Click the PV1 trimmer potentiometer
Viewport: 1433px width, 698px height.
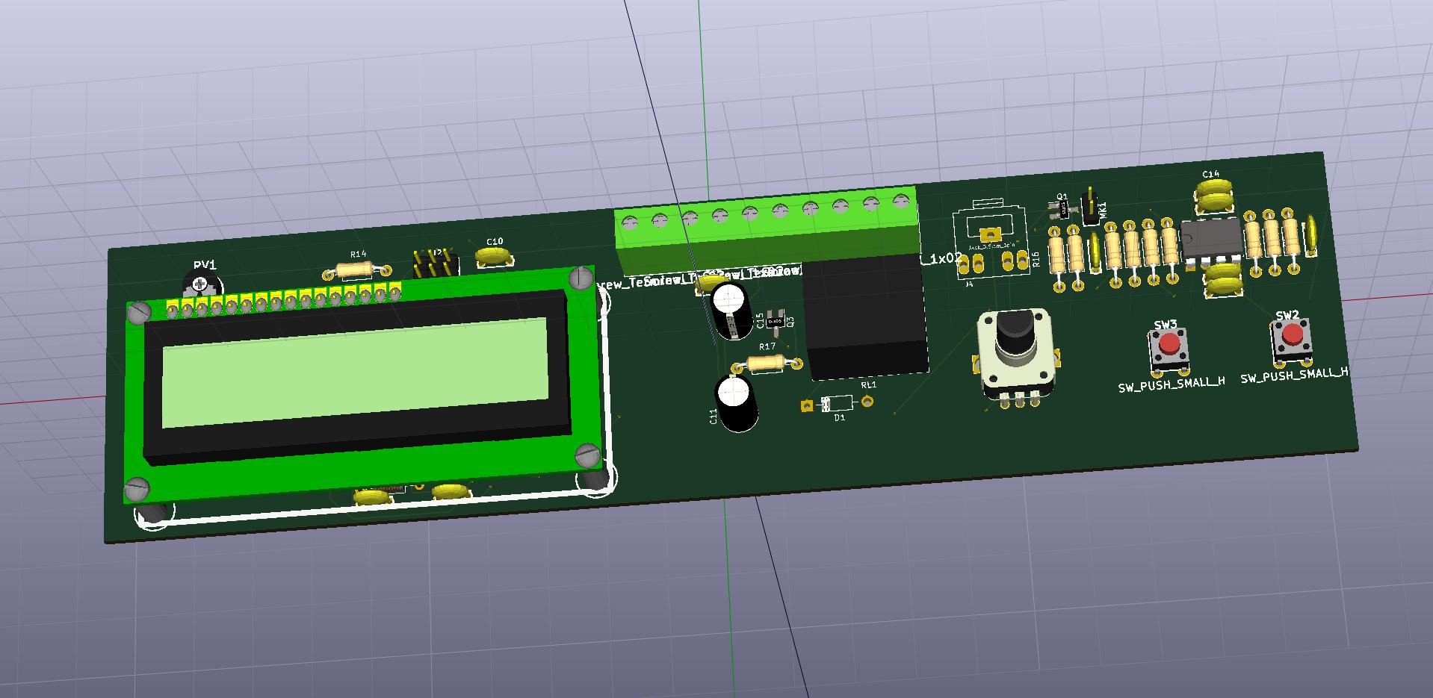click(x=202, y=284)
